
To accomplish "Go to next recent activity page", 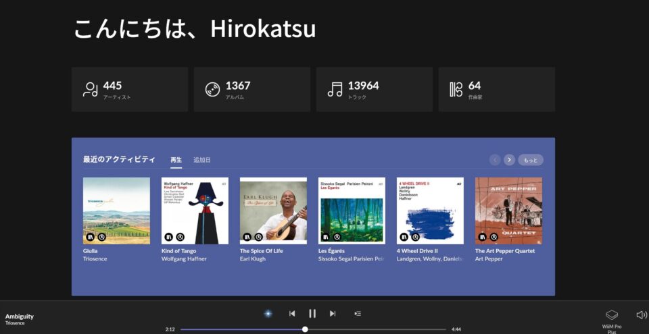I will [510, 160].
